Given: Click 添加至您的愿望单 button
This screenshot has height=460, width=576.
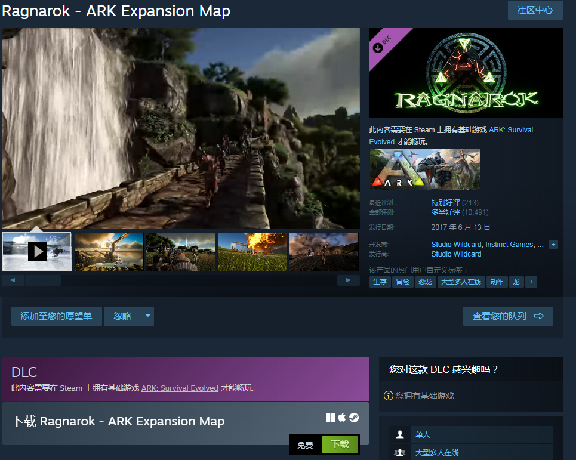Looking at the screenshot, I should [56, 316].
